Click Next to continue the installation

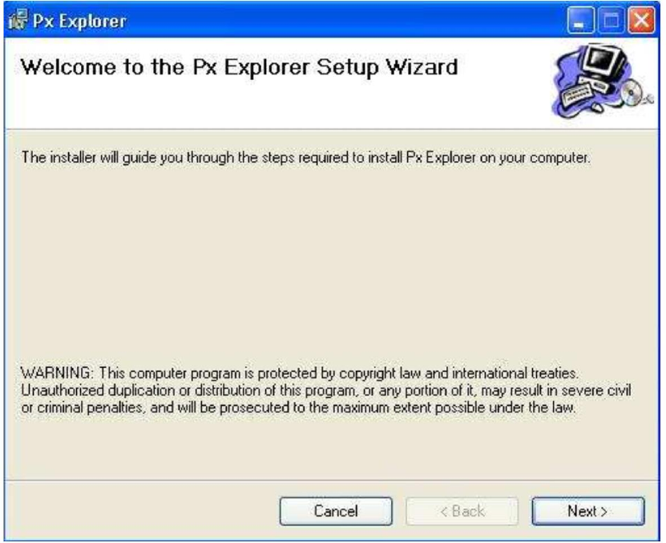[x=587, y=510]
